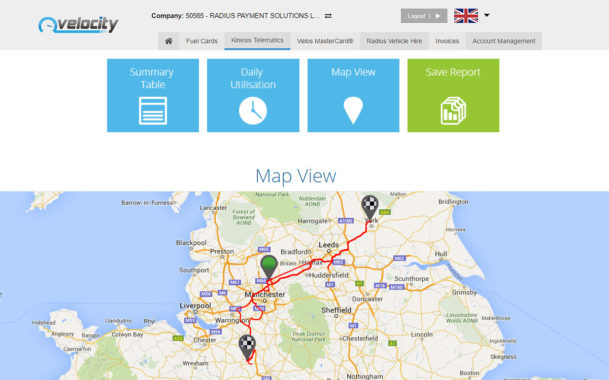Expand the language dropdown arrow
Viewport: 609px width, 380px height.
click(x=487, y=15)
